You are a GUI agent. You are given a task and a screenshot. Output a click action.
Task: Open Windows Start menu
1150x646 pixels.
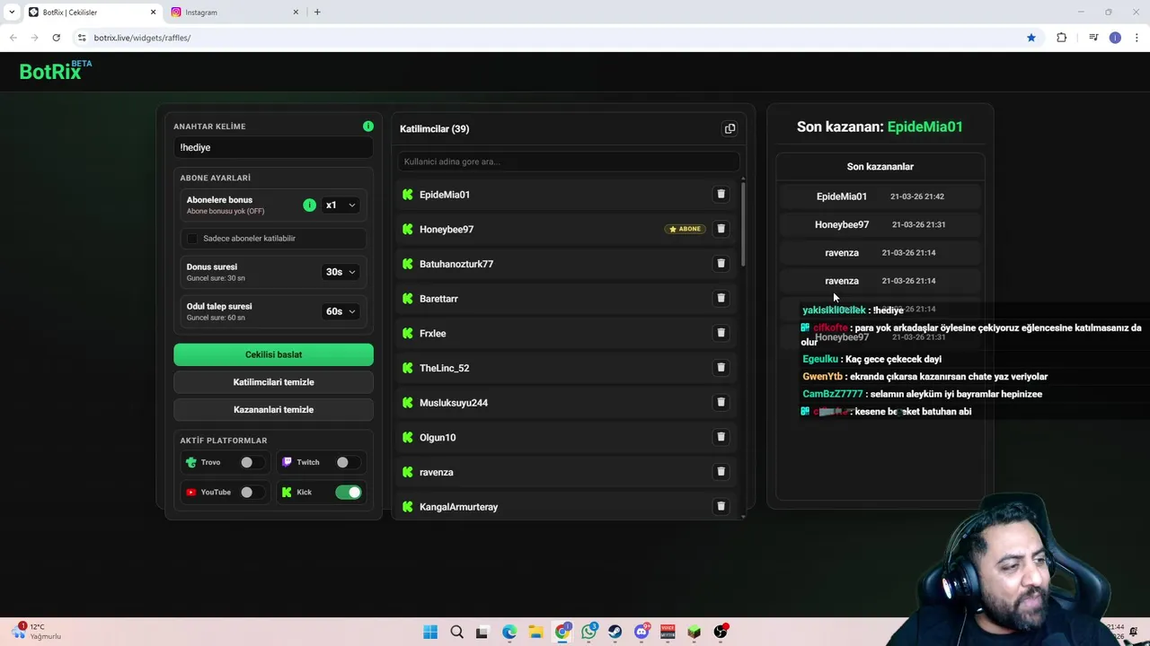430,632
